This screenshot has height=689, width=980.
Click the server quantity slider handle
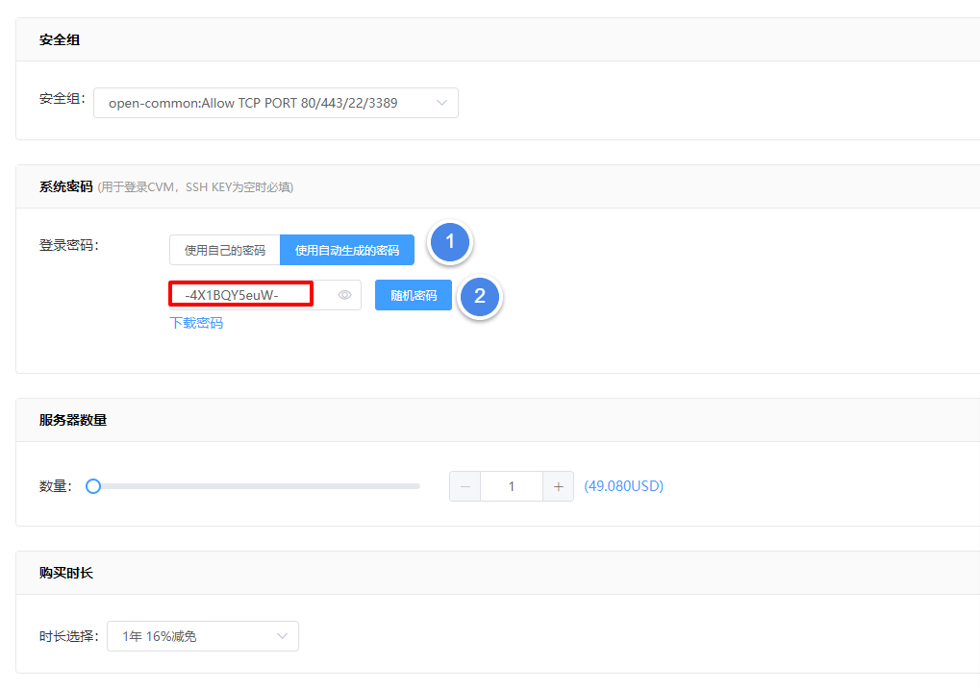pyautogui.click(x=93, y=486)
